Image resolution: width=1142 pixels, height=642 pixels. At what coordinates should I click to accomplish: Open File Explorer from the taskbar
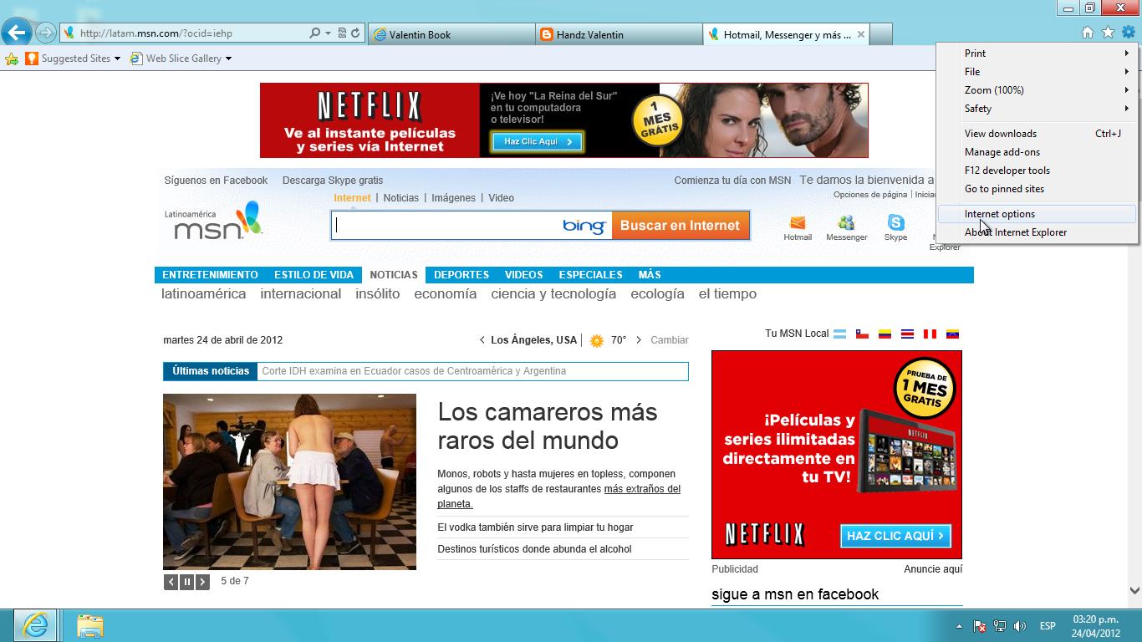pyautogui.click(x=90, y=625)
